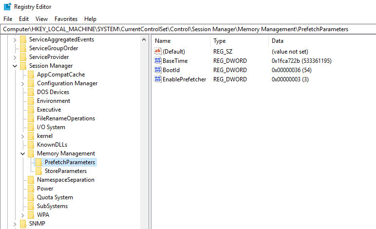Open the Edit menu
The height and width of the screenshot is (229, 376).
[x=24, y=19]
